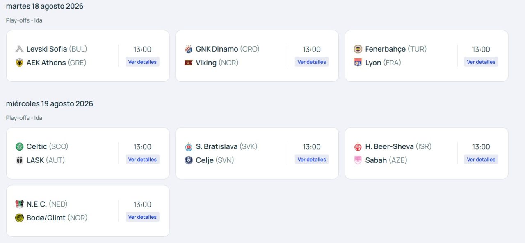Click the Sabah pink club logo
525x243 pixels.
click(x=358, y=160)
